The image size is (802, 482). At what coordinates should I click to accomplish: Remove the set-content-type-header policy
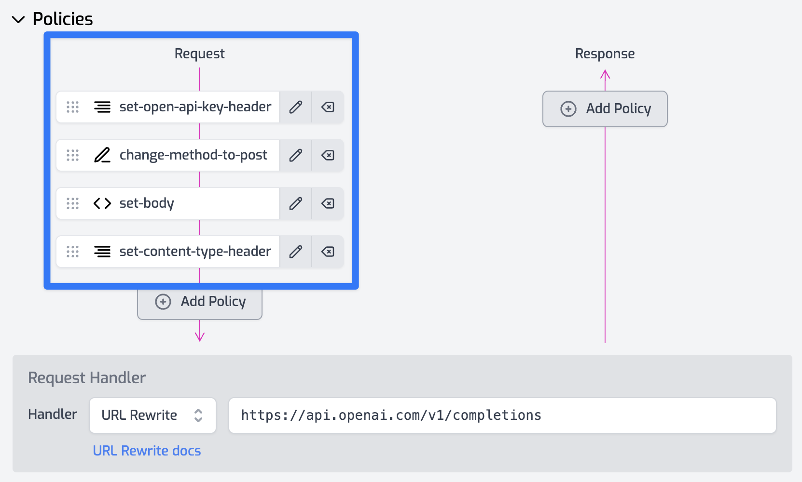[x=328, y=252]
